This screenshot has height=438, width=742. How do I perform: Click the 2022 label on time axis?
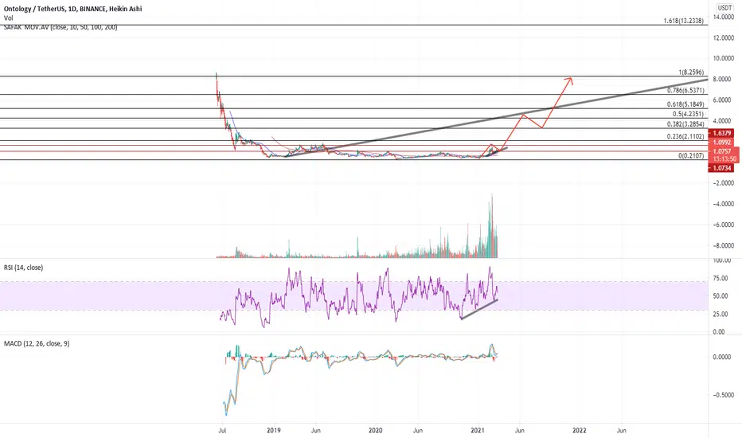(580, 430)
